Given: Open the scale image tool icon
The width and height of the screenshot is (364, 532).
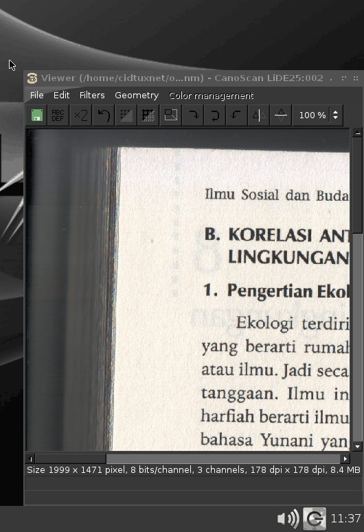Looking at the screenshot, I should (170, 115).
